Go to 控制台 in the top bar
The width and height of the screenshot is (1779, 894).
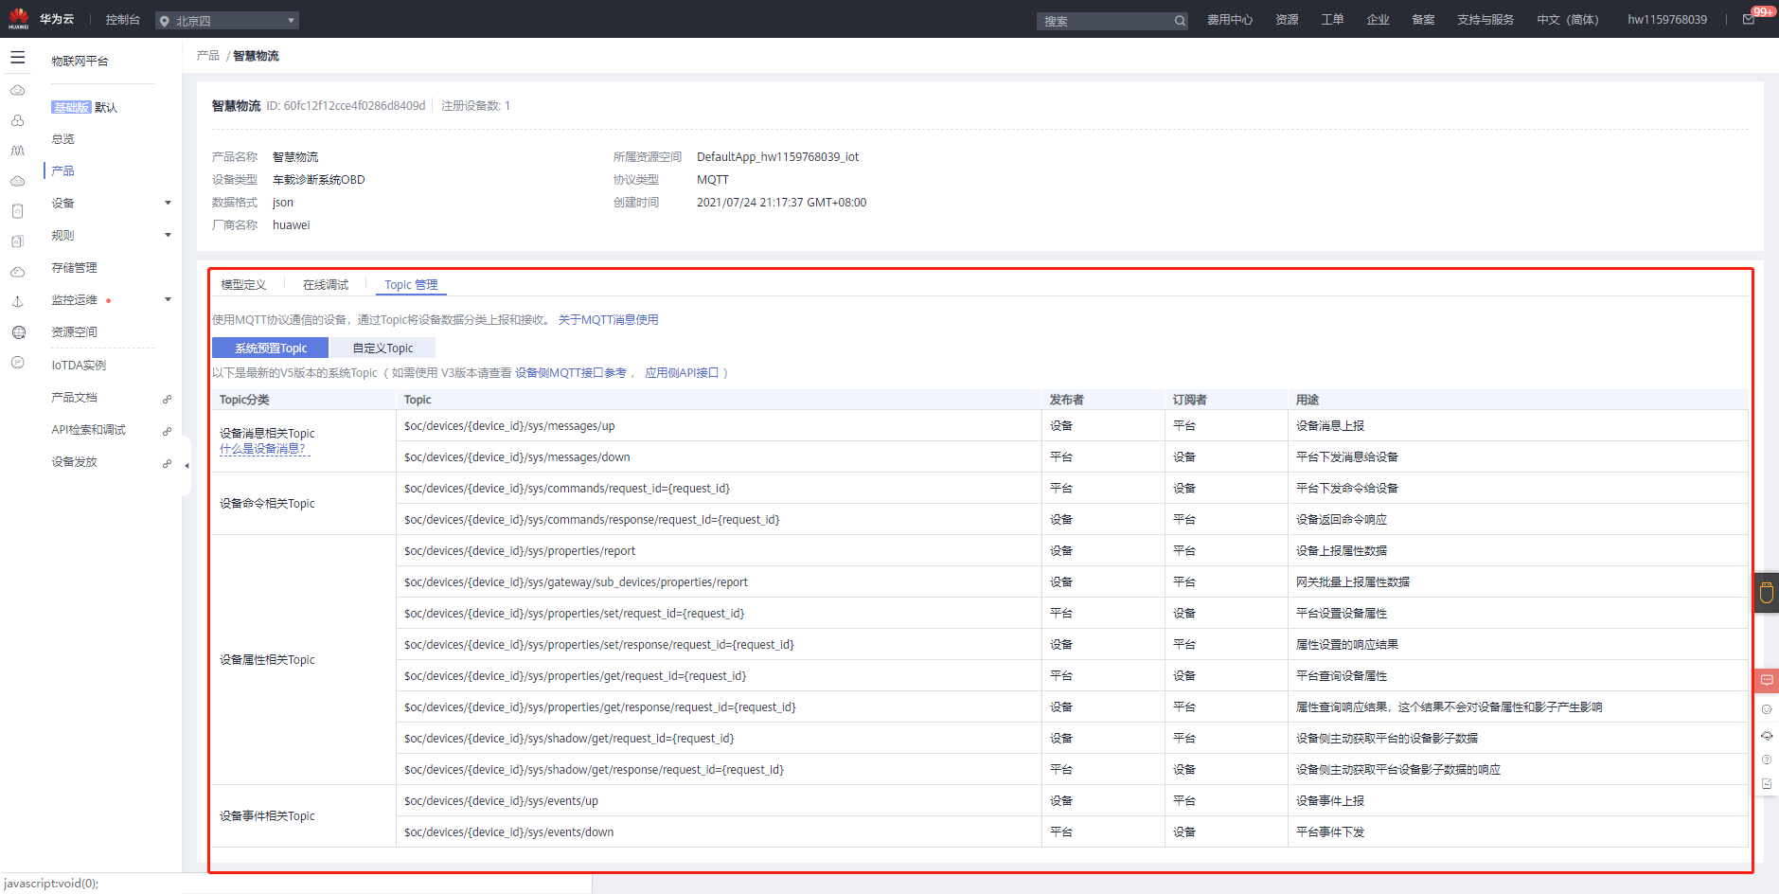click(123, 20)
